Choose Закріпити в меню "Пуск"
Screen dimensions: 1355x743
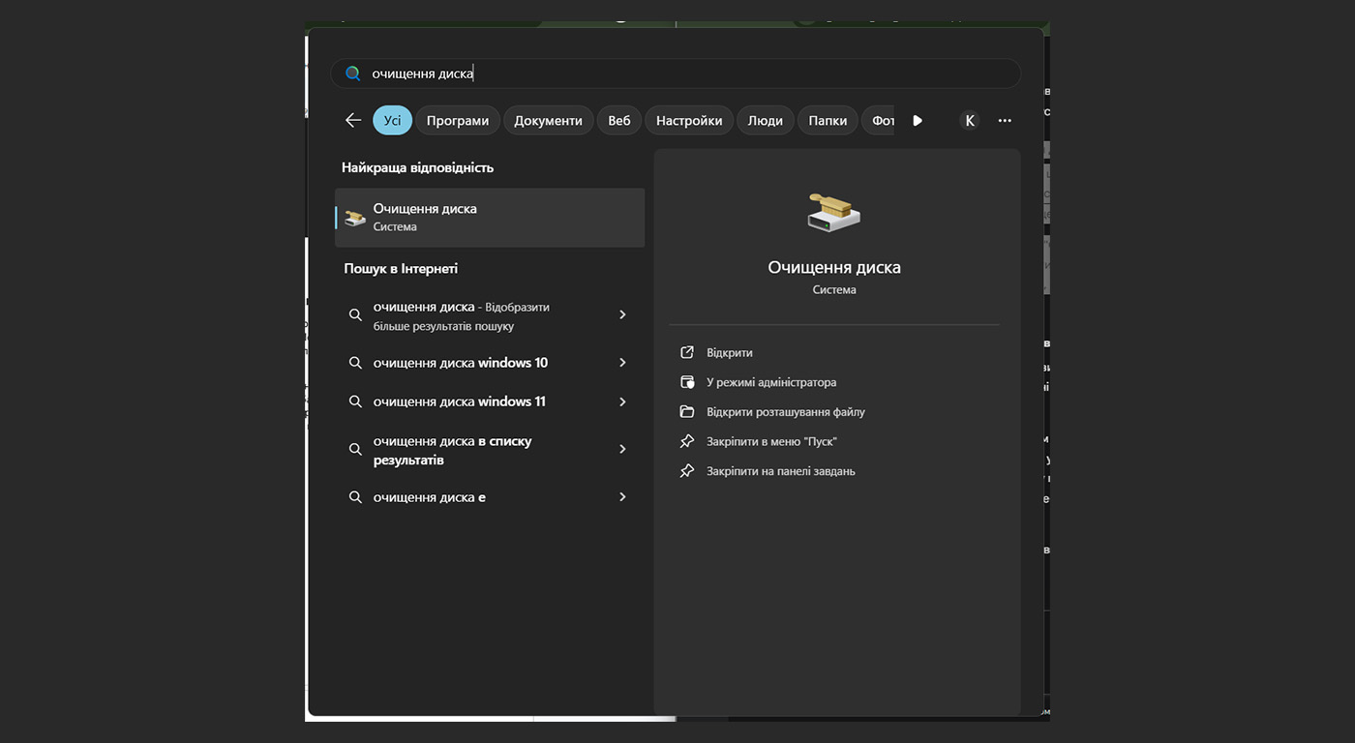point(771,442)
